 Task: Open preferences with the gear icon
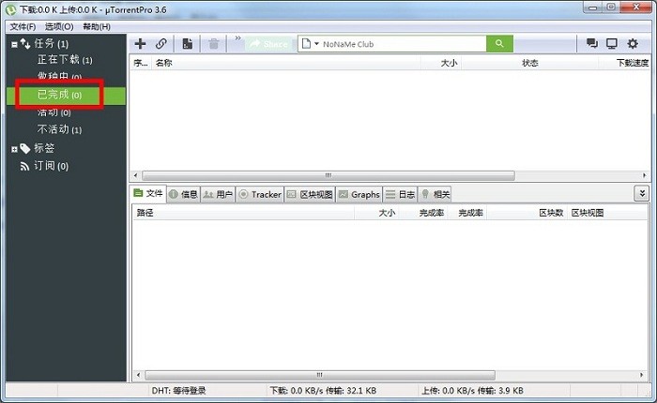point(633,43)
